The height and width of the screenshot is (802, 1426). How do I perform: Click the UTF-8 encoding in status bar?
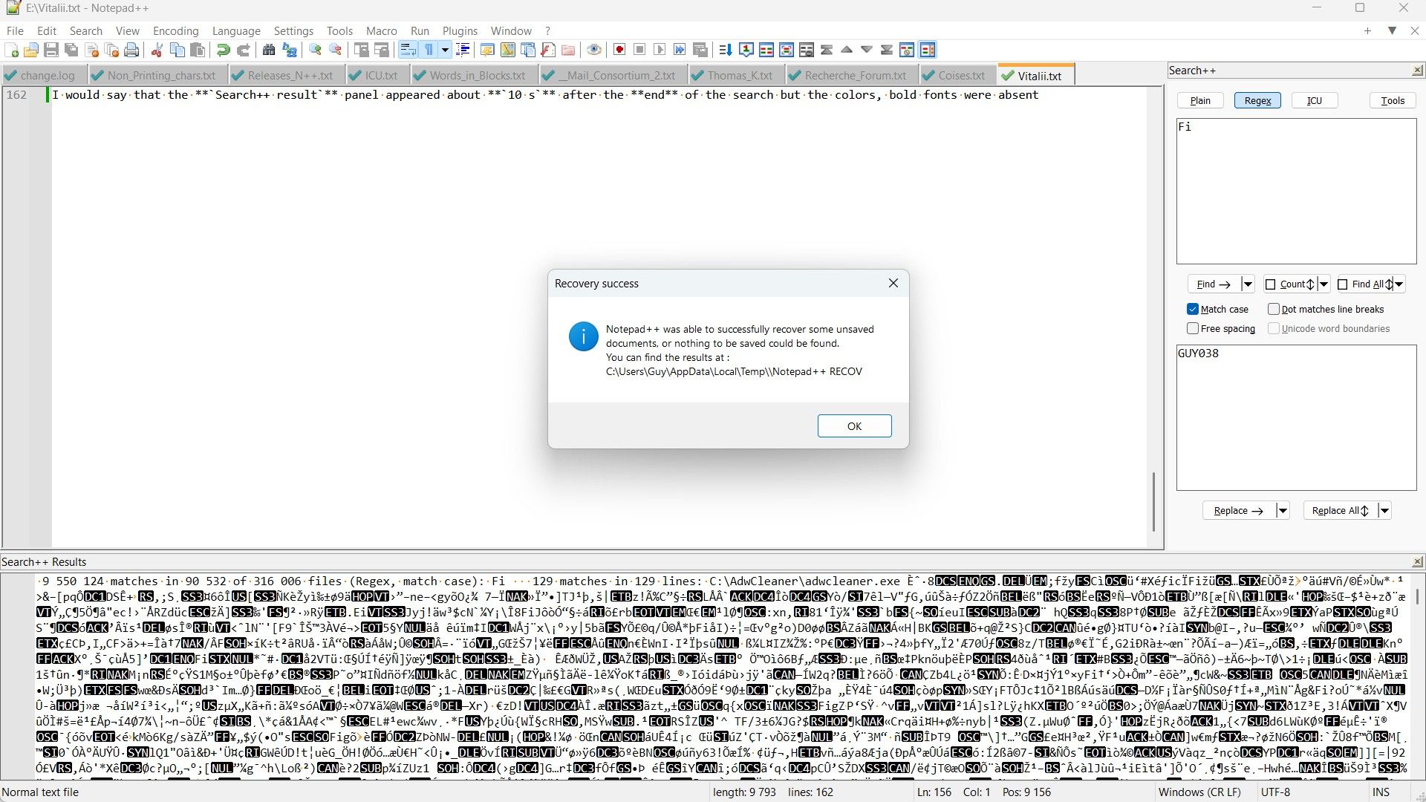(1275, 792)
